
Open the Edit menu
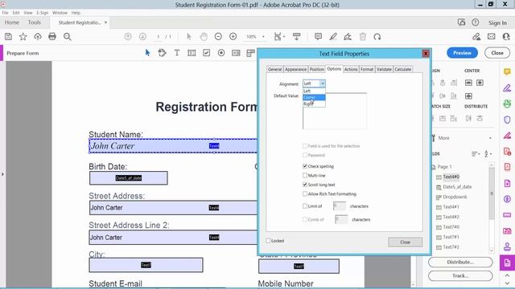pyautogui.click(x=16, y=13)
